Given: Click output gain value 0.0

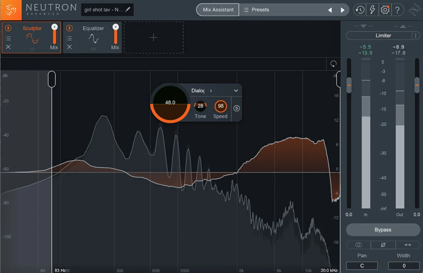Looking at the screenshot, I should coord(417,214).
